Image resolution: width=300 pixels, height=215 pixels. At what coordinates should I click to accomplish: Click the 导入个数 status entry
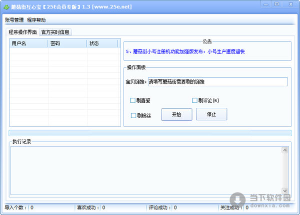coord(19,208)
